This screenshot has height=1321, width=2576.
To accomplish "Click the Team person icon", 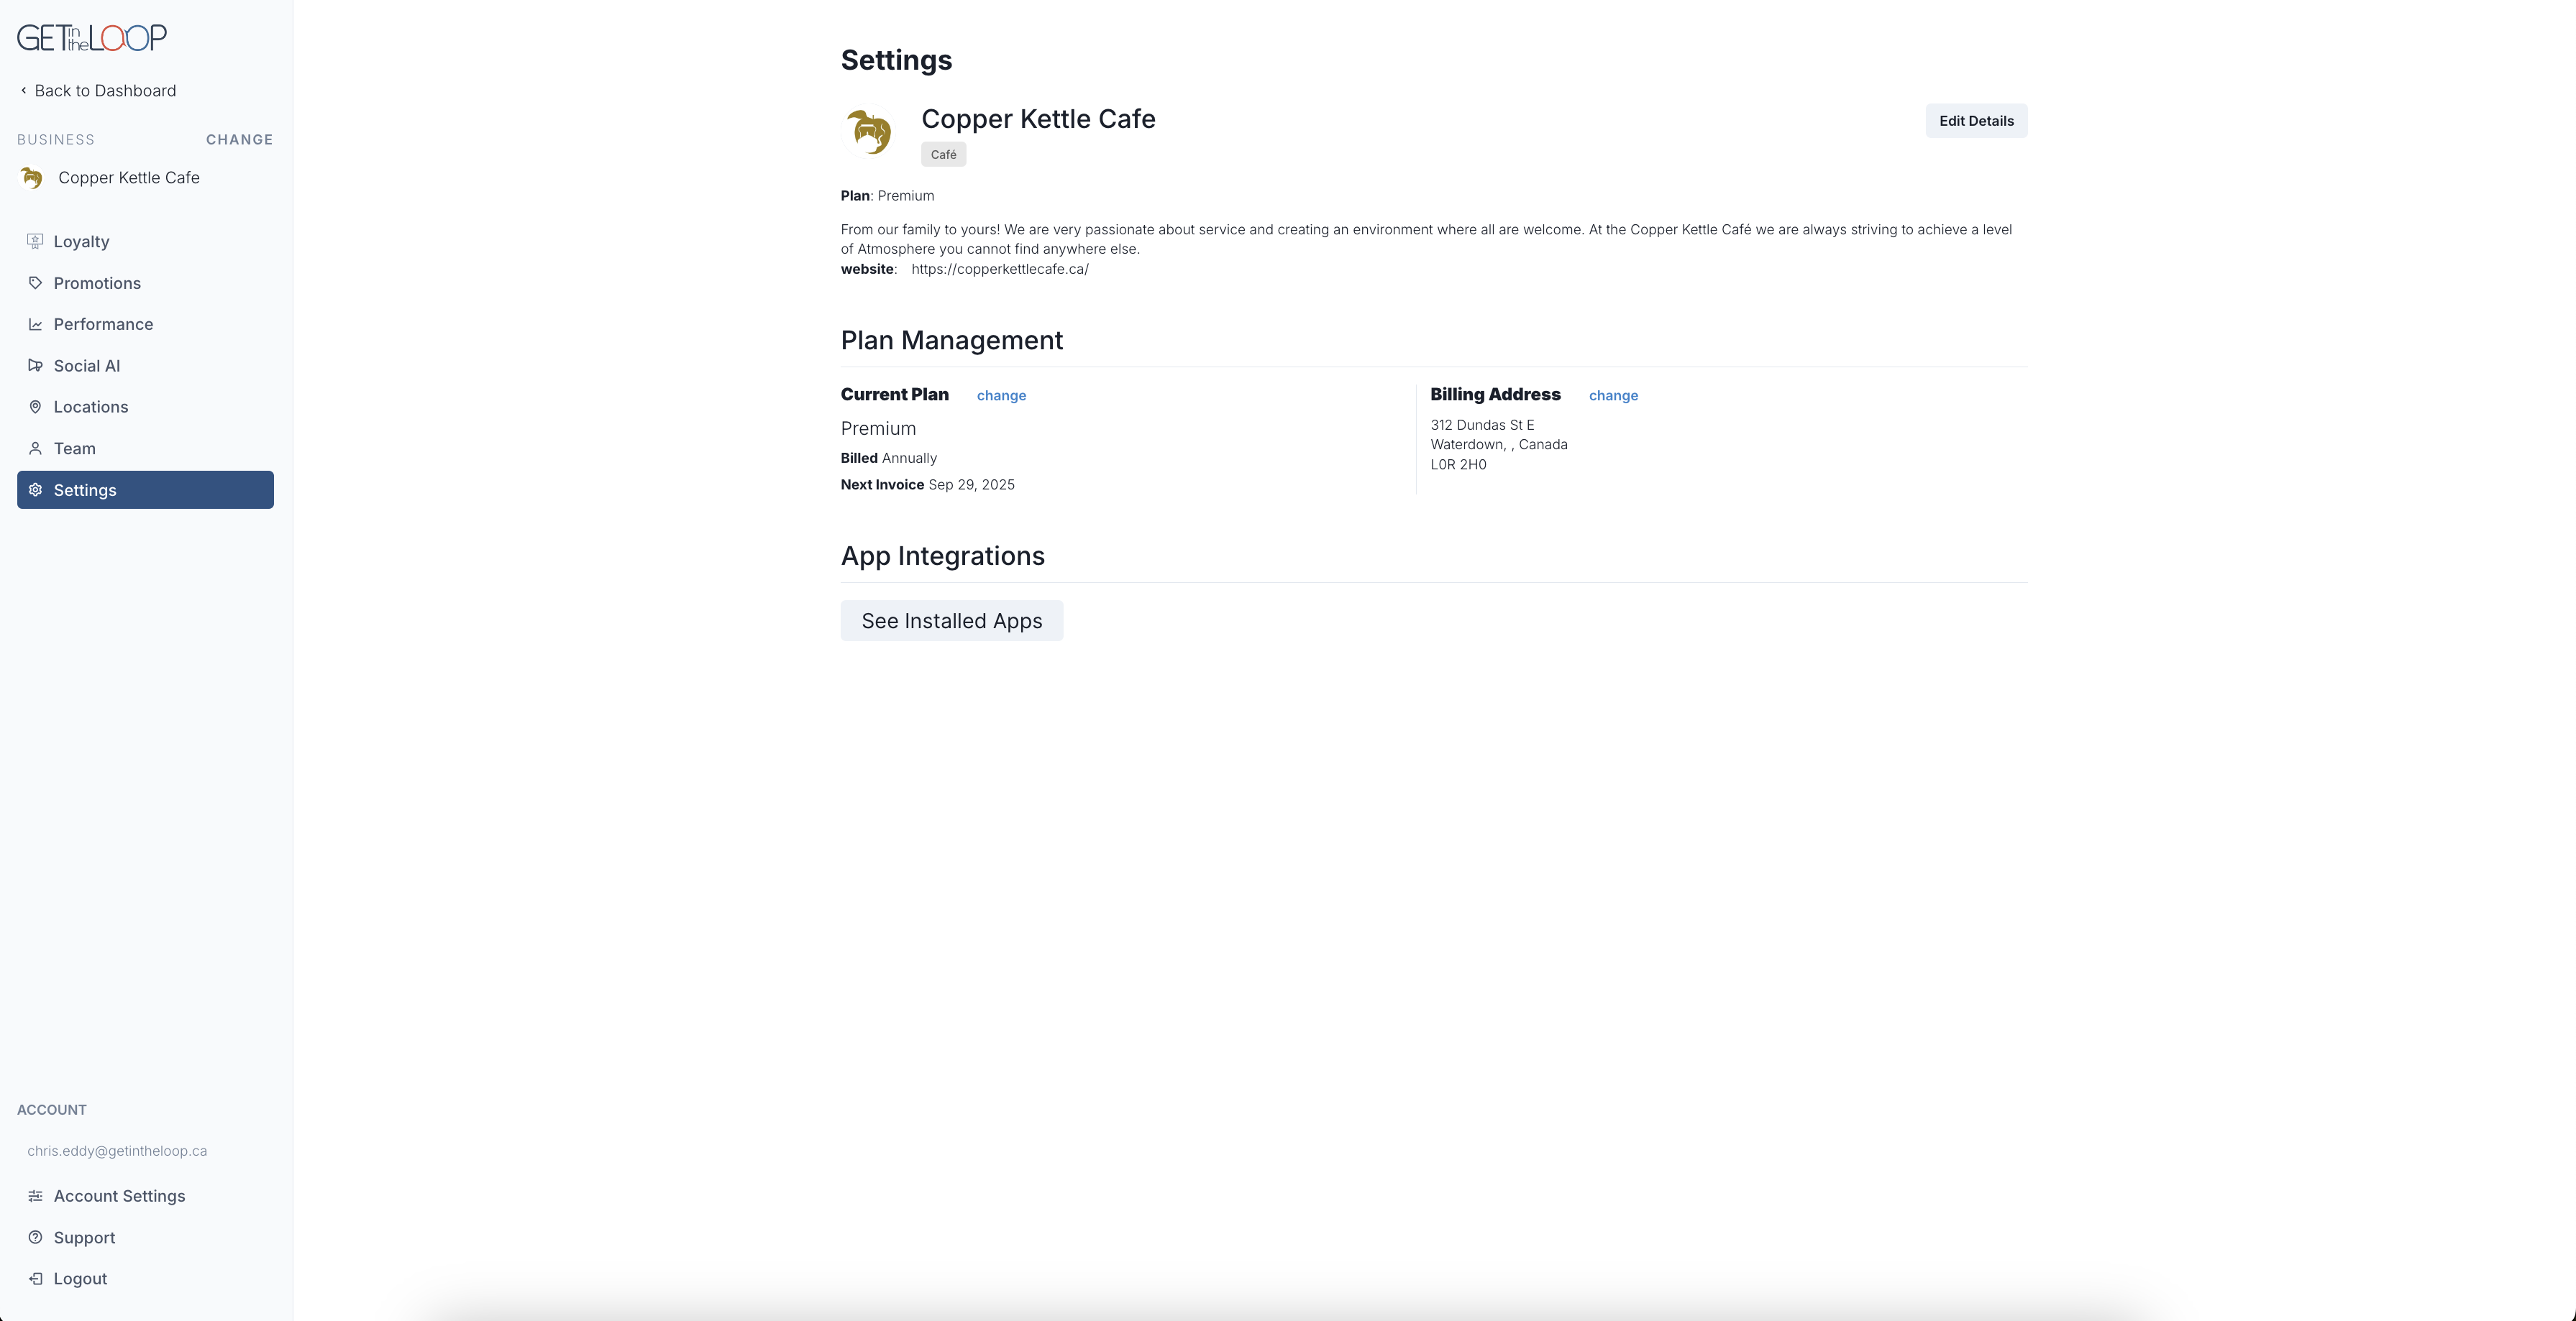I will (x=35, y=448).
